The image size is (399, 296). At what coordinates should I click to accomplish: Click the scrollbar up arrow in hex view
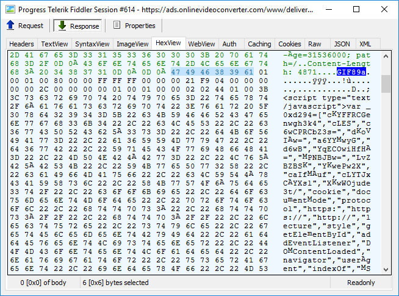click(386, 55)
